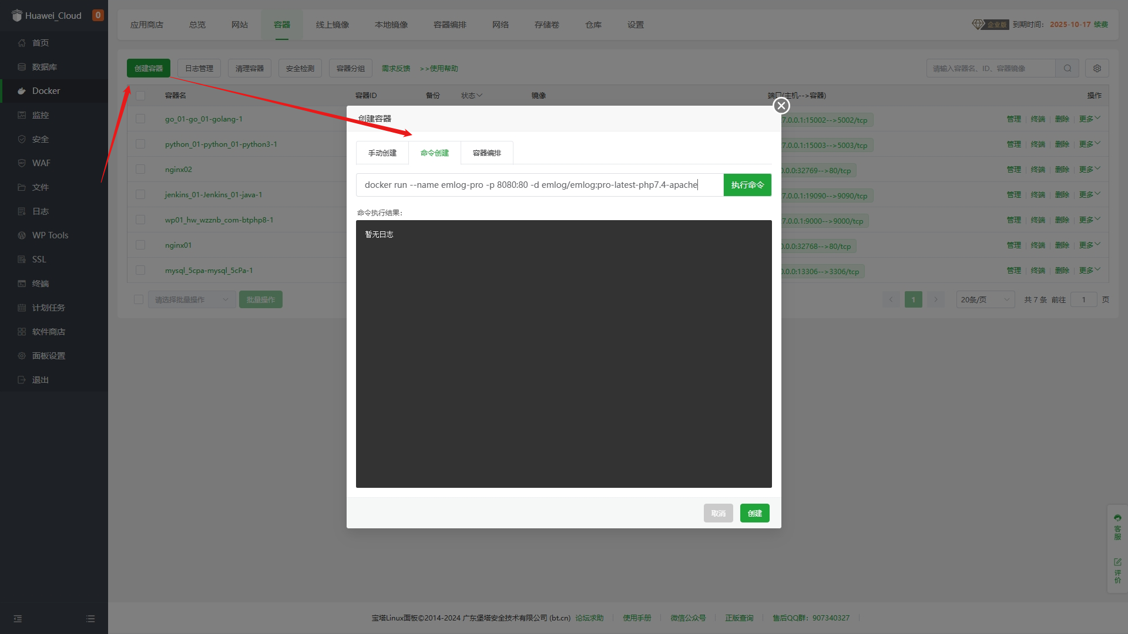Image resolution: width=1128 pixels, height=634 pixels.
Task: Check the box for go_01-go_01-golang-1
Action: click(x=140, y=119)
